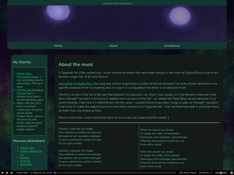Click the song progress bar
Screen dimensions: 234x175
pyautogui.click(x=115, y=172)
